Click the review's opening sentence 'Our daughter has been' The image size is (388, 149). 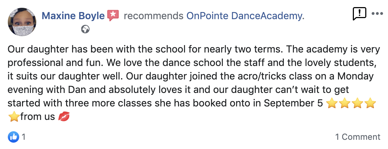(45, 50)
